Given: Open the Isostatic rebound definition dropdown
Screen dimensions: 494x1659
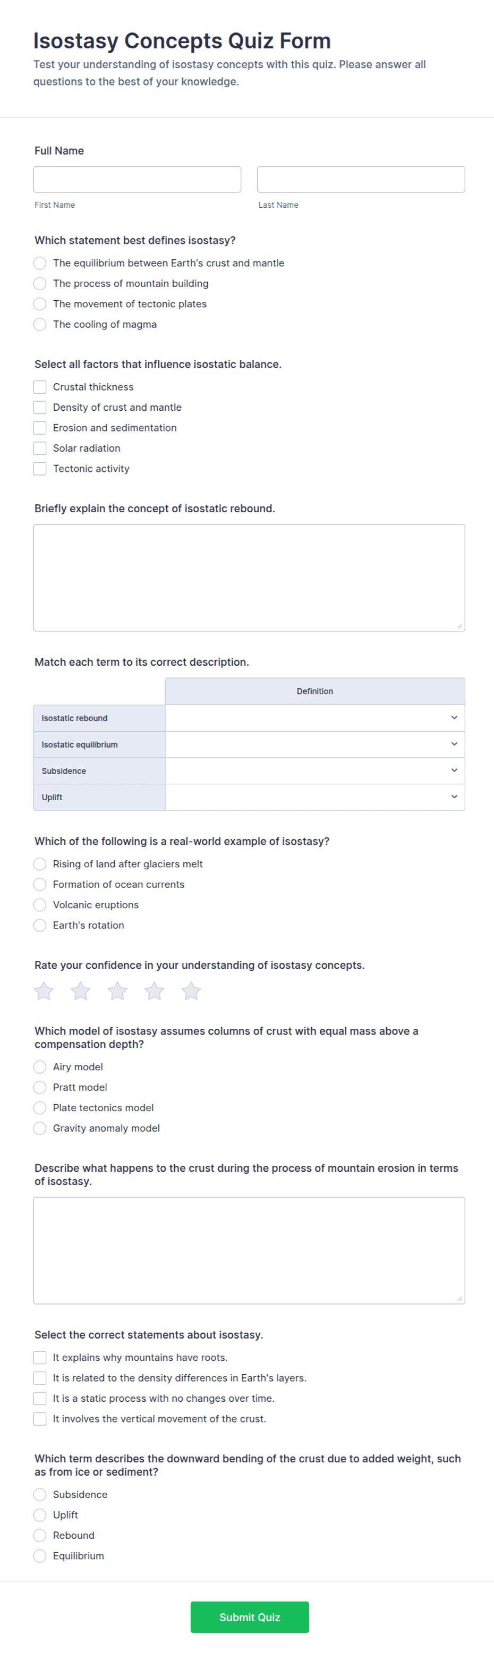Looking at the screenshot, I should 315,717.
